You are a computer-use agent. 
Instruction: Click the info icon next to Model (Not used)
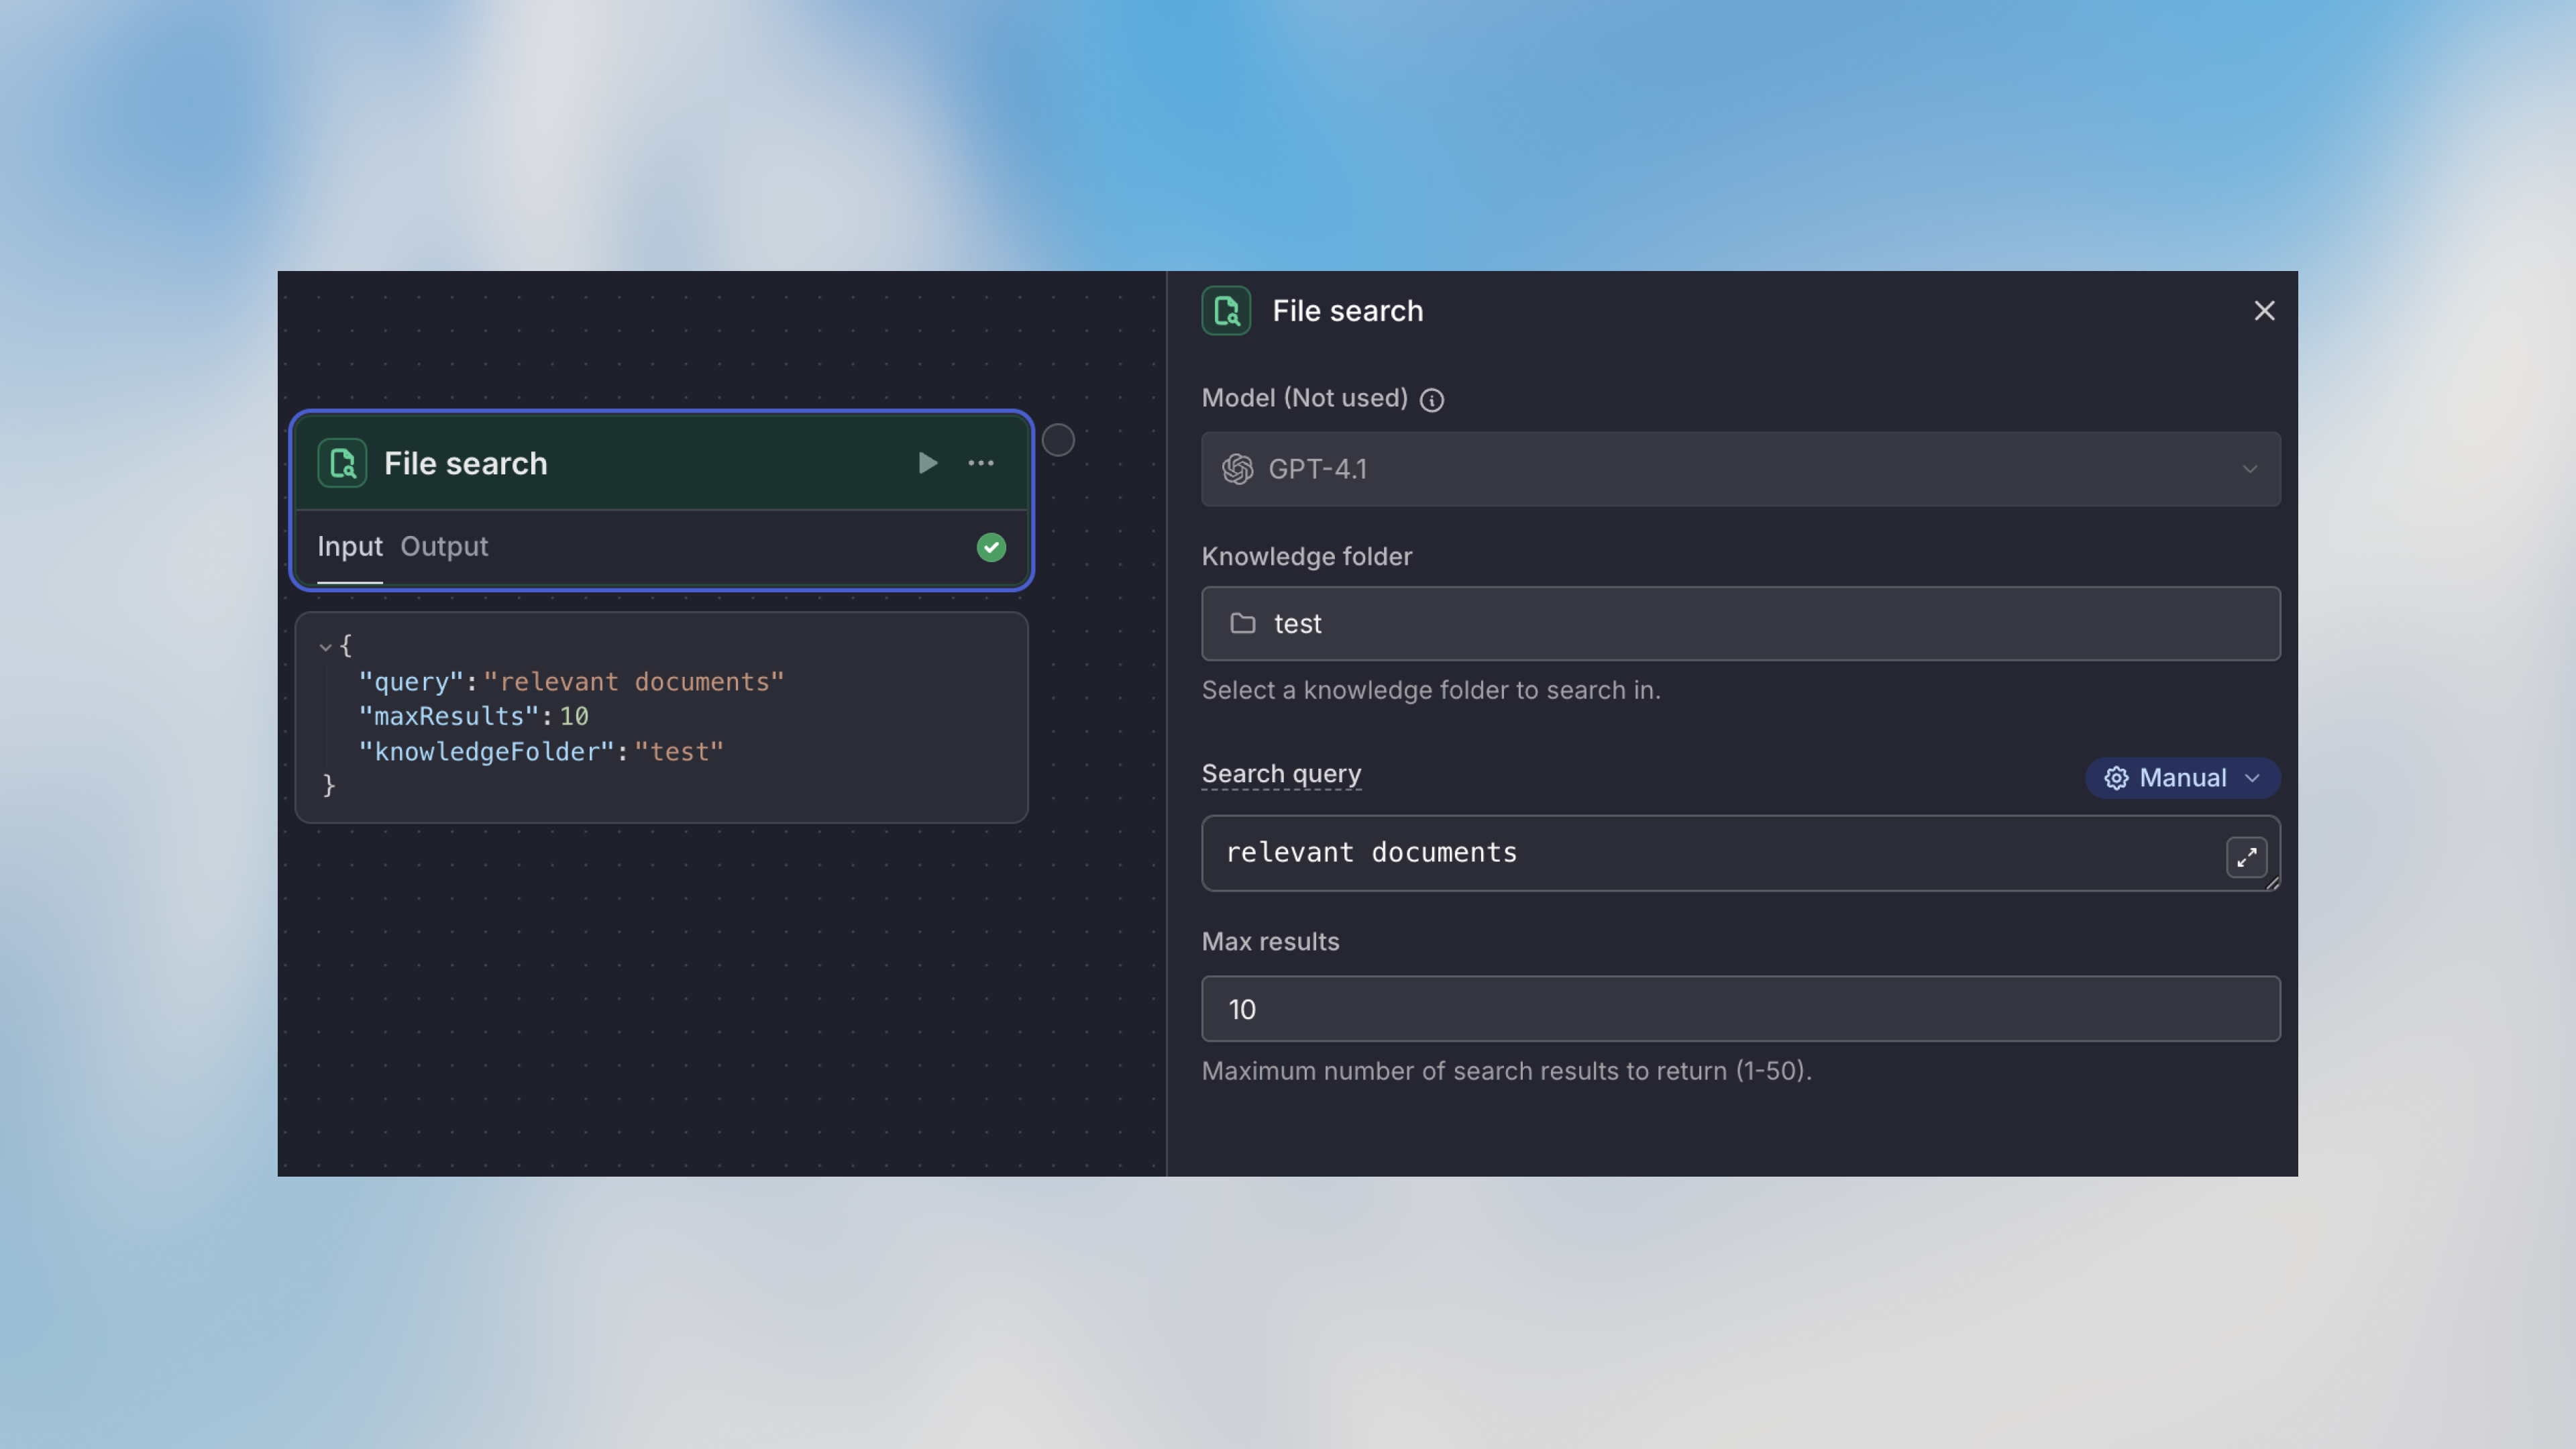pyautogui.click(x=1432, y=399)
